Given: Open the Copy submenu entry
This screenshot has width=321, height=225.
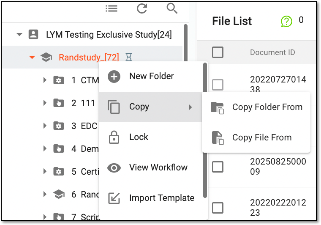Looking at the screenshot, I should coord(150,107).
